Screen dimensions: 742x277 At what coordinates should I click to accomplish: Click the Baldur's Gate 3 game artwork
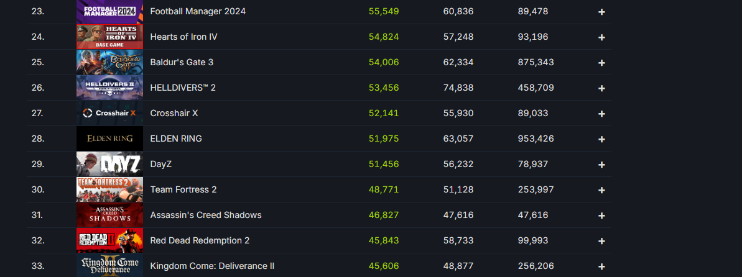point(110,62)
